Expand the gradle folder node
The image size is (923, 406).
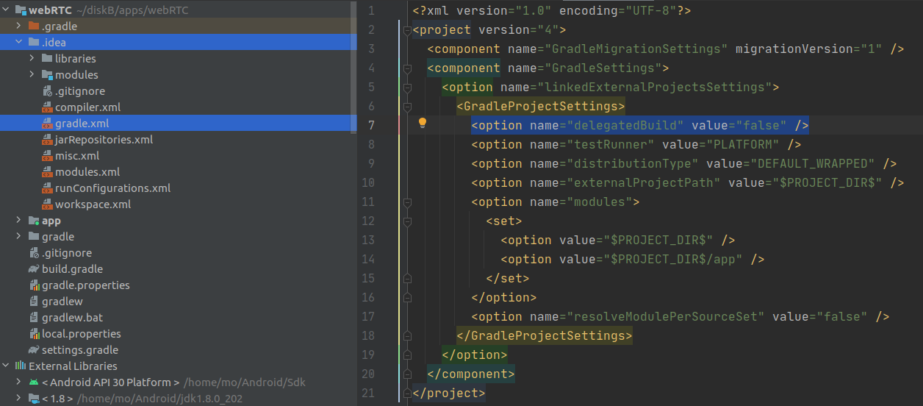(19, 237)
